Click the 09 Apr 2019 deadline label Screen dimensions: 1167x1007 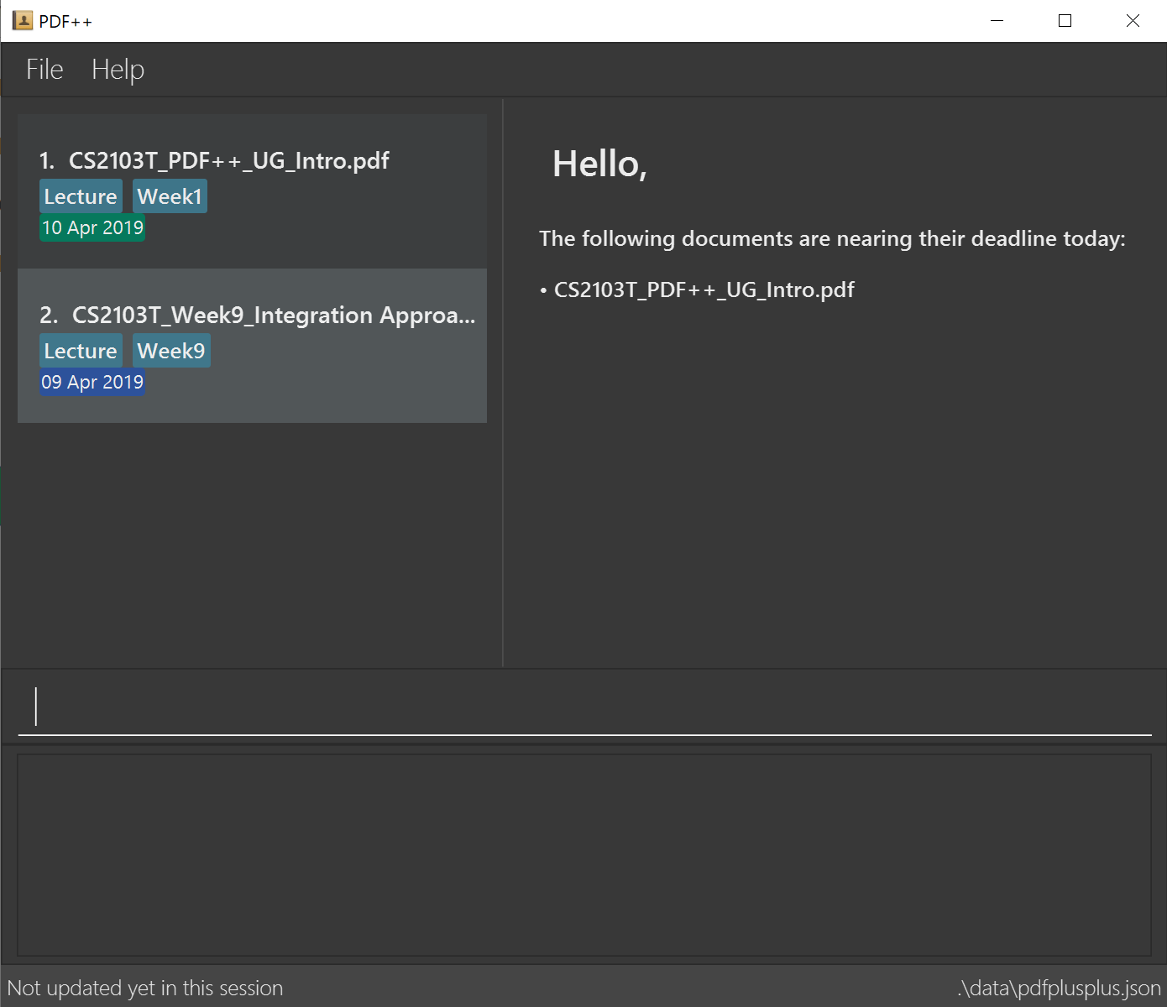point(92,382)
